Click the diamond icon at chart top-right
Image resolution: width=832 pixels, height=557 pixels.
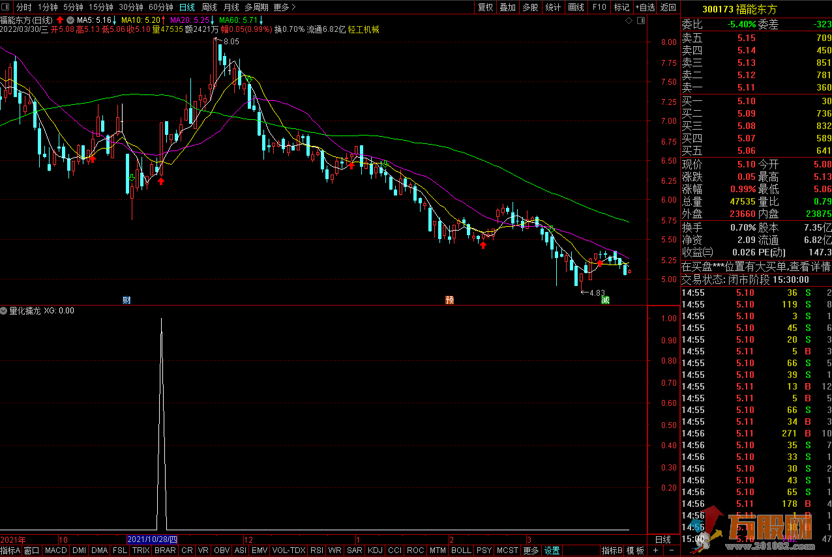(629, 21)
